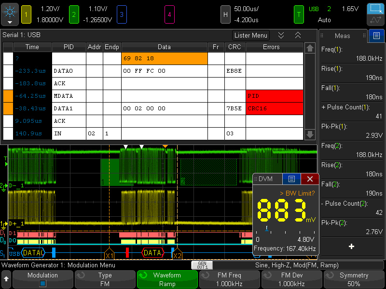Open the Waveform Ramp softkey selector
The height and width of the screenshot is (289, 386).
[167, 279]
